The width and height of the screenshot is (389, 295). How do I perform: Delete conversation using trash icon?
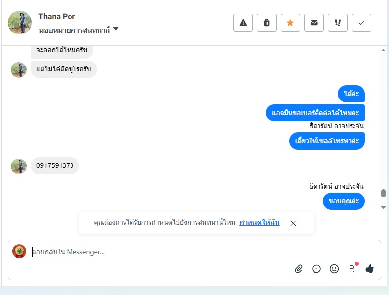click(x=267, y=23)
